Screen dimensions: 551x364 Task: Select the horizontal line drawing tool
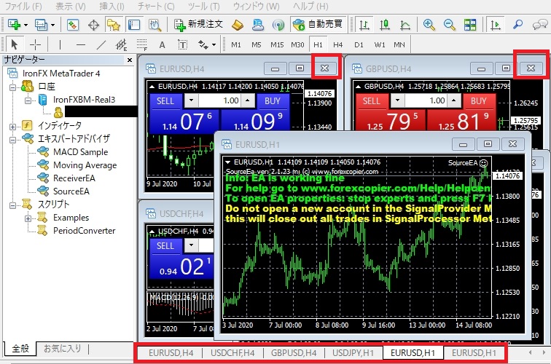coord(81,45)
